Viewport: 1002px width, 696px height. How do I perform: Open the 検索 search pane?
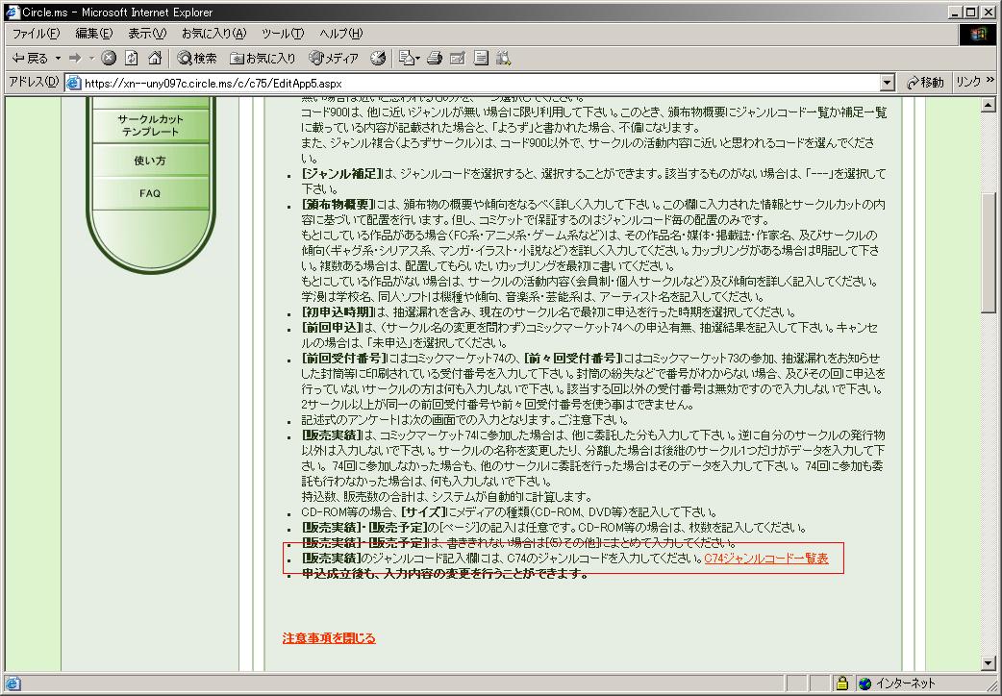pos(197,58)
